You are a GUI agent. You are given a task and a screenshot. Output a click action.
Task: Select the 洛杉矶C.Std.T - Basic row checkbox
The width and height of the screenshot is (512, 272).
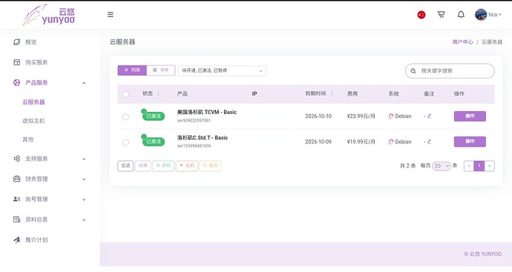(x=125, y=142)
